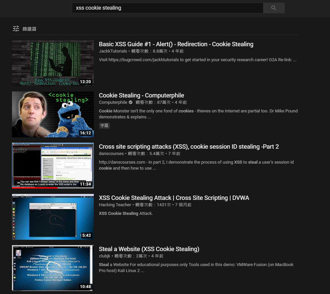Click the '觀看次數：5.4萬次' view count
This screenshot has width=330, height=294.
click(x=146, y=154)
